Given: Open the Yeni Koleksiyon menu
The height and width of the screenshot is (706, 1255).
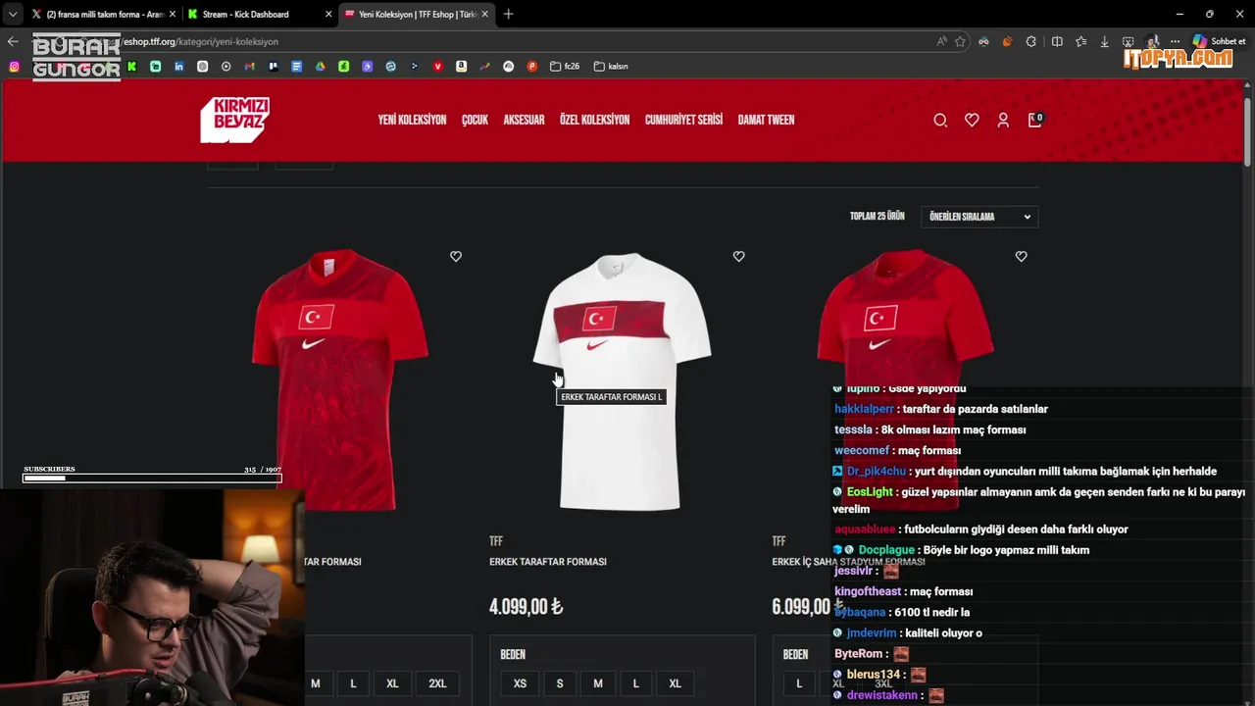Looking at the screenshot, I should [412, 120].
